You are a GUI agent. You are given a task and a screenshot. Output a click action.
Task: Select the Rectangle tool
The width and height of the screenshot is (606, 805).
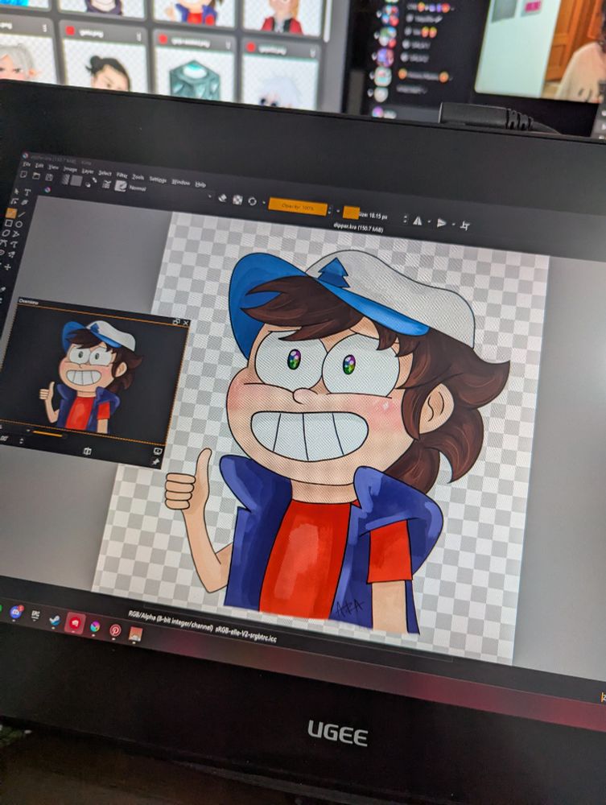tap(8, 223)
